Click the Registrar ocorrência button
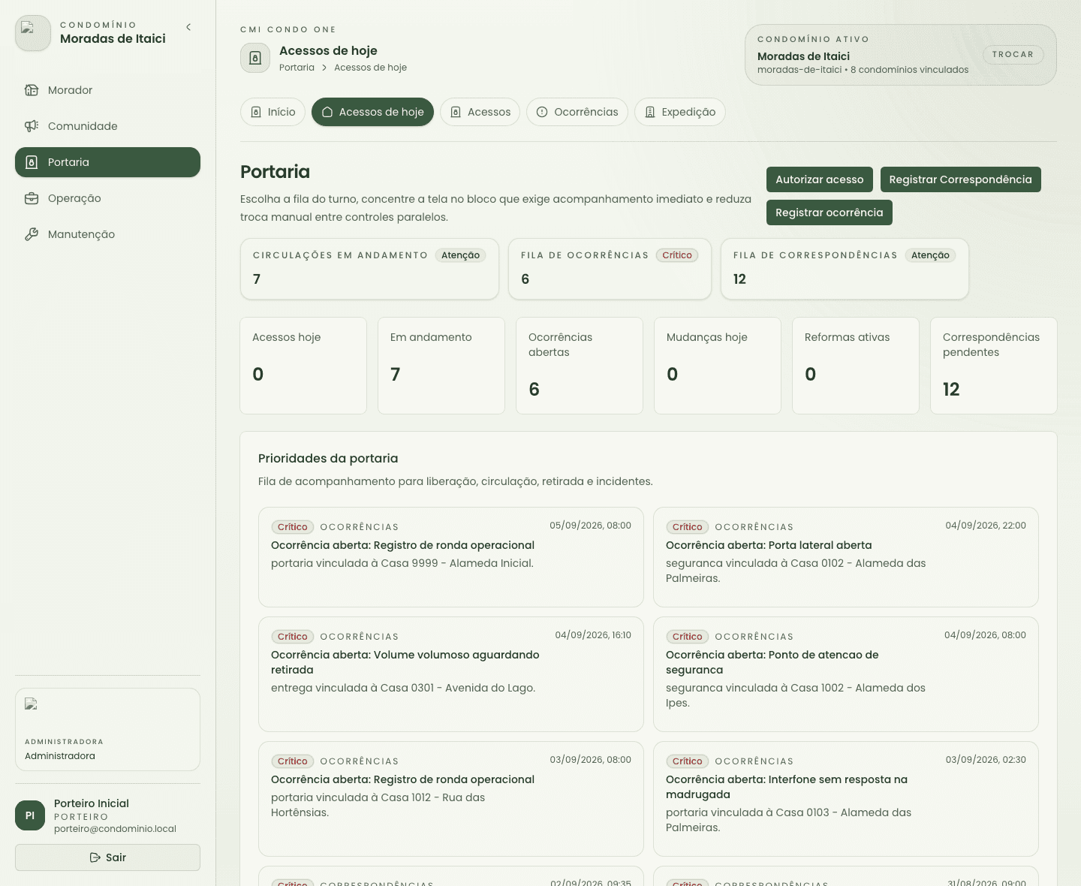 coord(830,212)
